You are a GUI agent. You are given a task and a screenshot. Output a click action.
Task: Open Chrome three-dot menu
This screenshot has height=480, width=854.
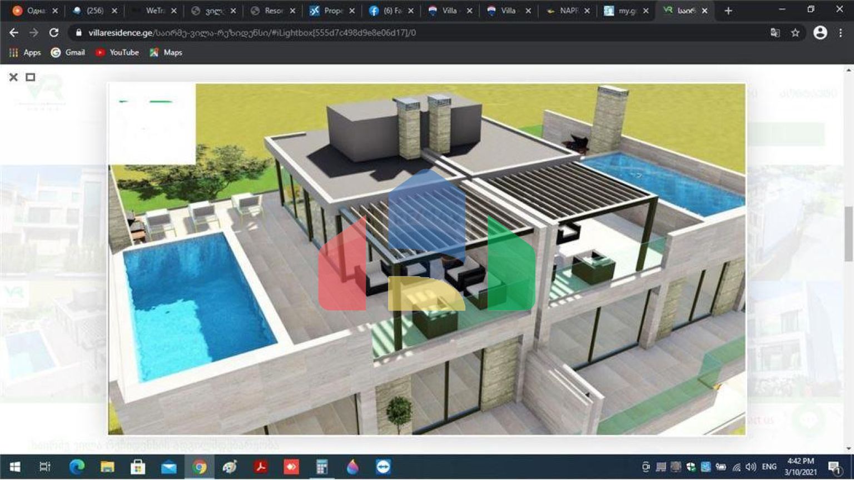(x=841, y=33)
